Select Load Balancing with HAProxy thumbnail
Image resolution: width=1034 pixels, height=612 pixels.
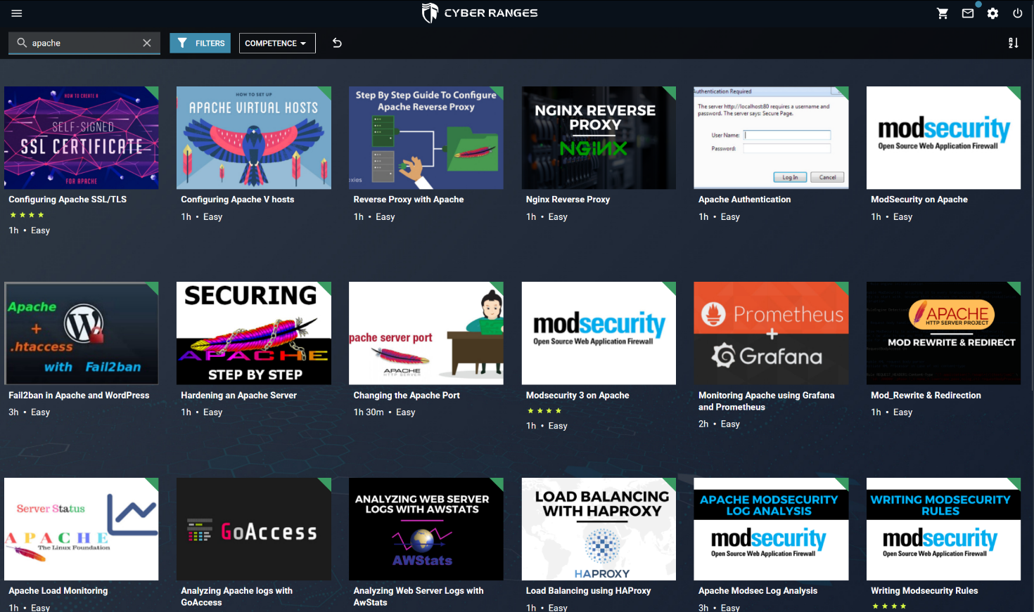[599, 529]
